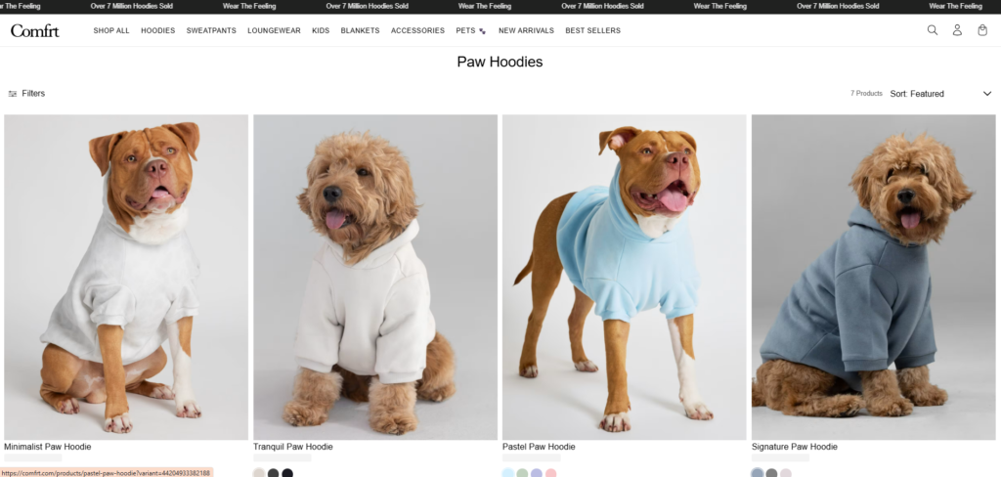Image resolution: width=1001 pixels, height=477 pixels.
Task: Go to the Loungewear menu item
Action: click(x=274, y=30)
